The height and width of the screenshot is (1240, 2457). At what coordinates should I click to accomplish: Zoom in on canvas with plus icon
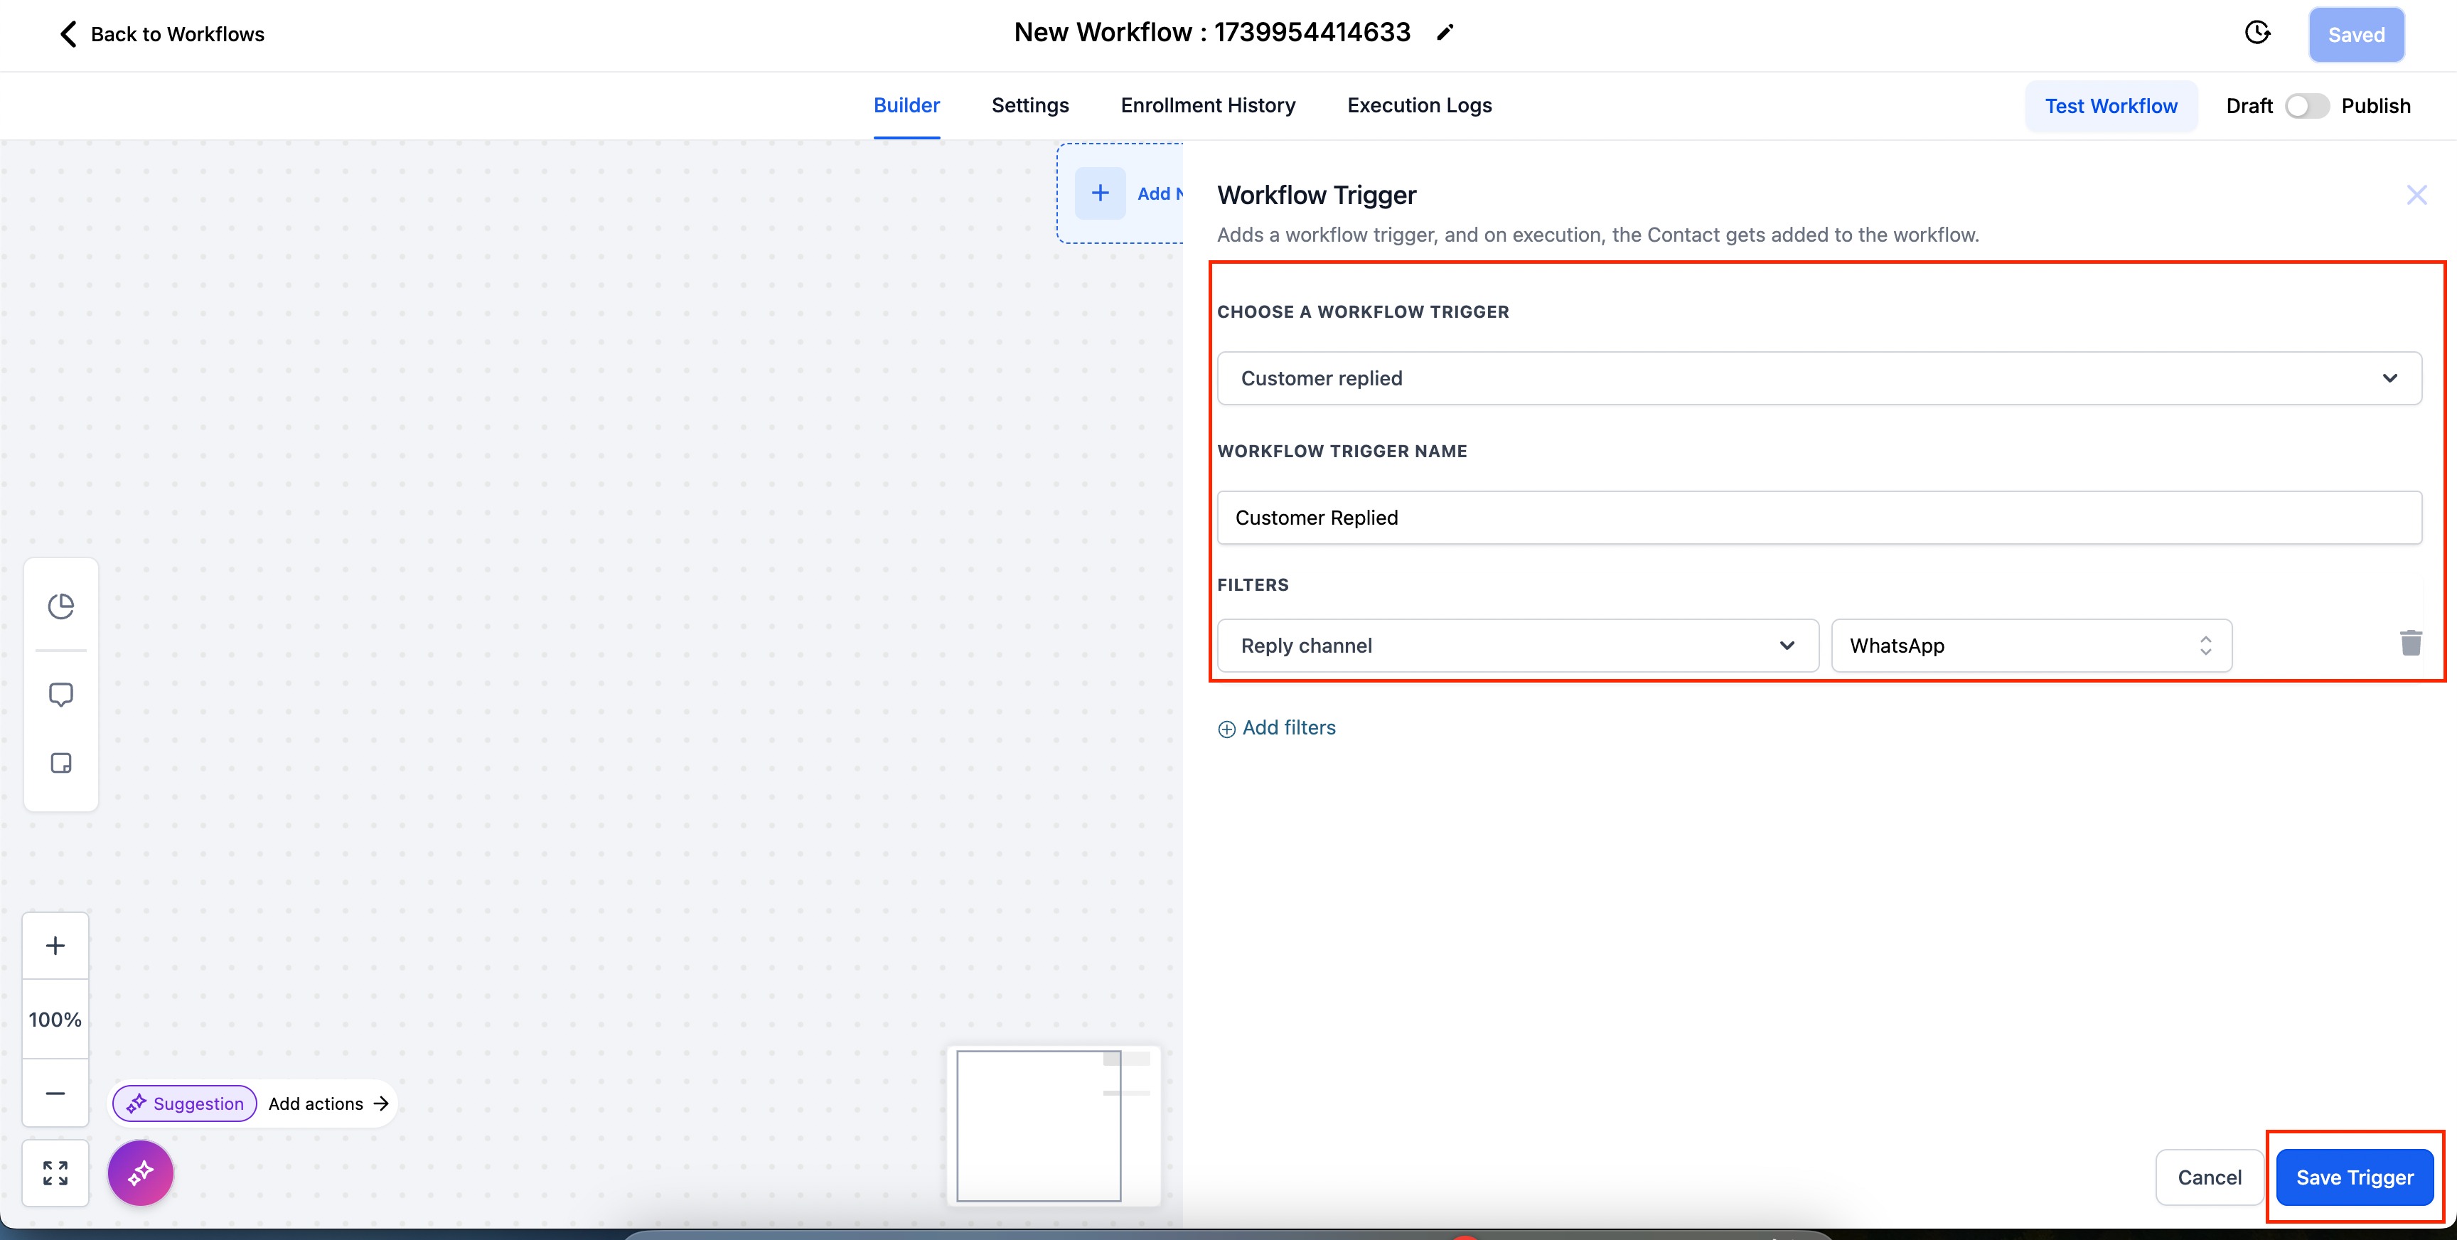(x=55, y=945)
